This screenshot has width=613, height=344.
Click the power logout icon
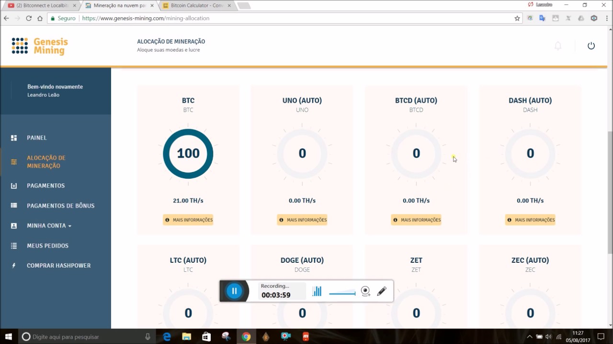591,46
